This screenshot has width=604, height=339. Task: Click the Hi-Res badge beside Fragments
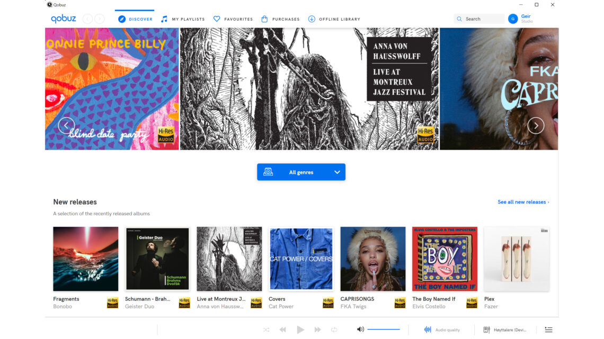click(112, 303)
